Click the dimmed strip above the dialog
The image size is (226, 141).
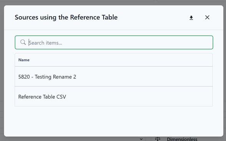tap(113, 2)
